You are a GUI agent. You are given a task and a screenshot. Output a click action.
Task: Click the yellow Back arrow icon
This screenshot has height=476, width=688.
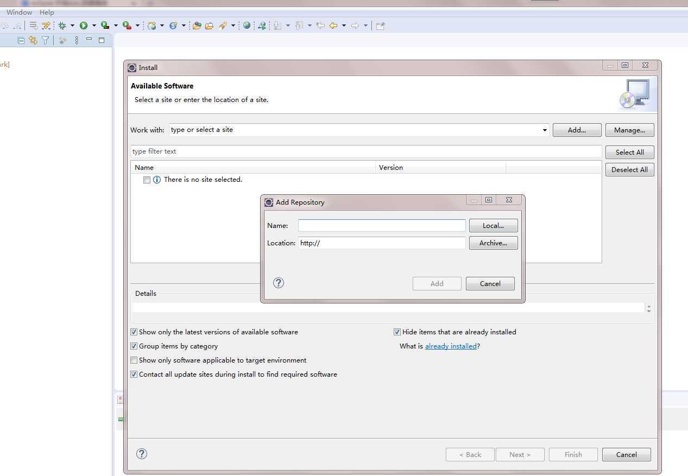(333, 26)
